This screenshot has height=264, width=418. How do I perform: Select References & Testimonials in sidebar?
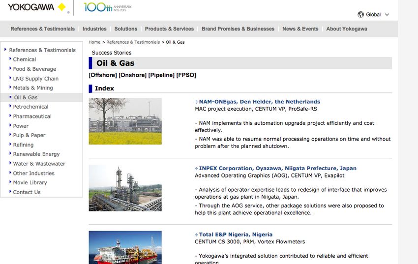tap(42, 50)
